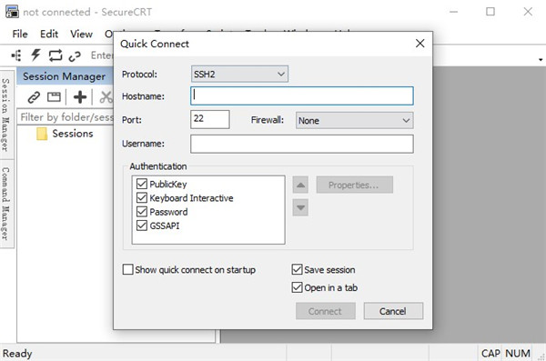Click the connect in tab window icon
Screen dimensions: 546x361
point(54,97)
